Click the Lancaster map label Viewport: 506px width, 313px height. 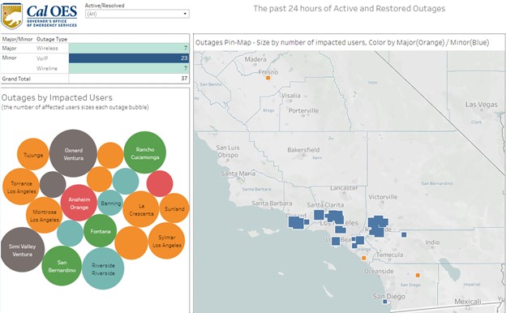(x=344, y=188)
